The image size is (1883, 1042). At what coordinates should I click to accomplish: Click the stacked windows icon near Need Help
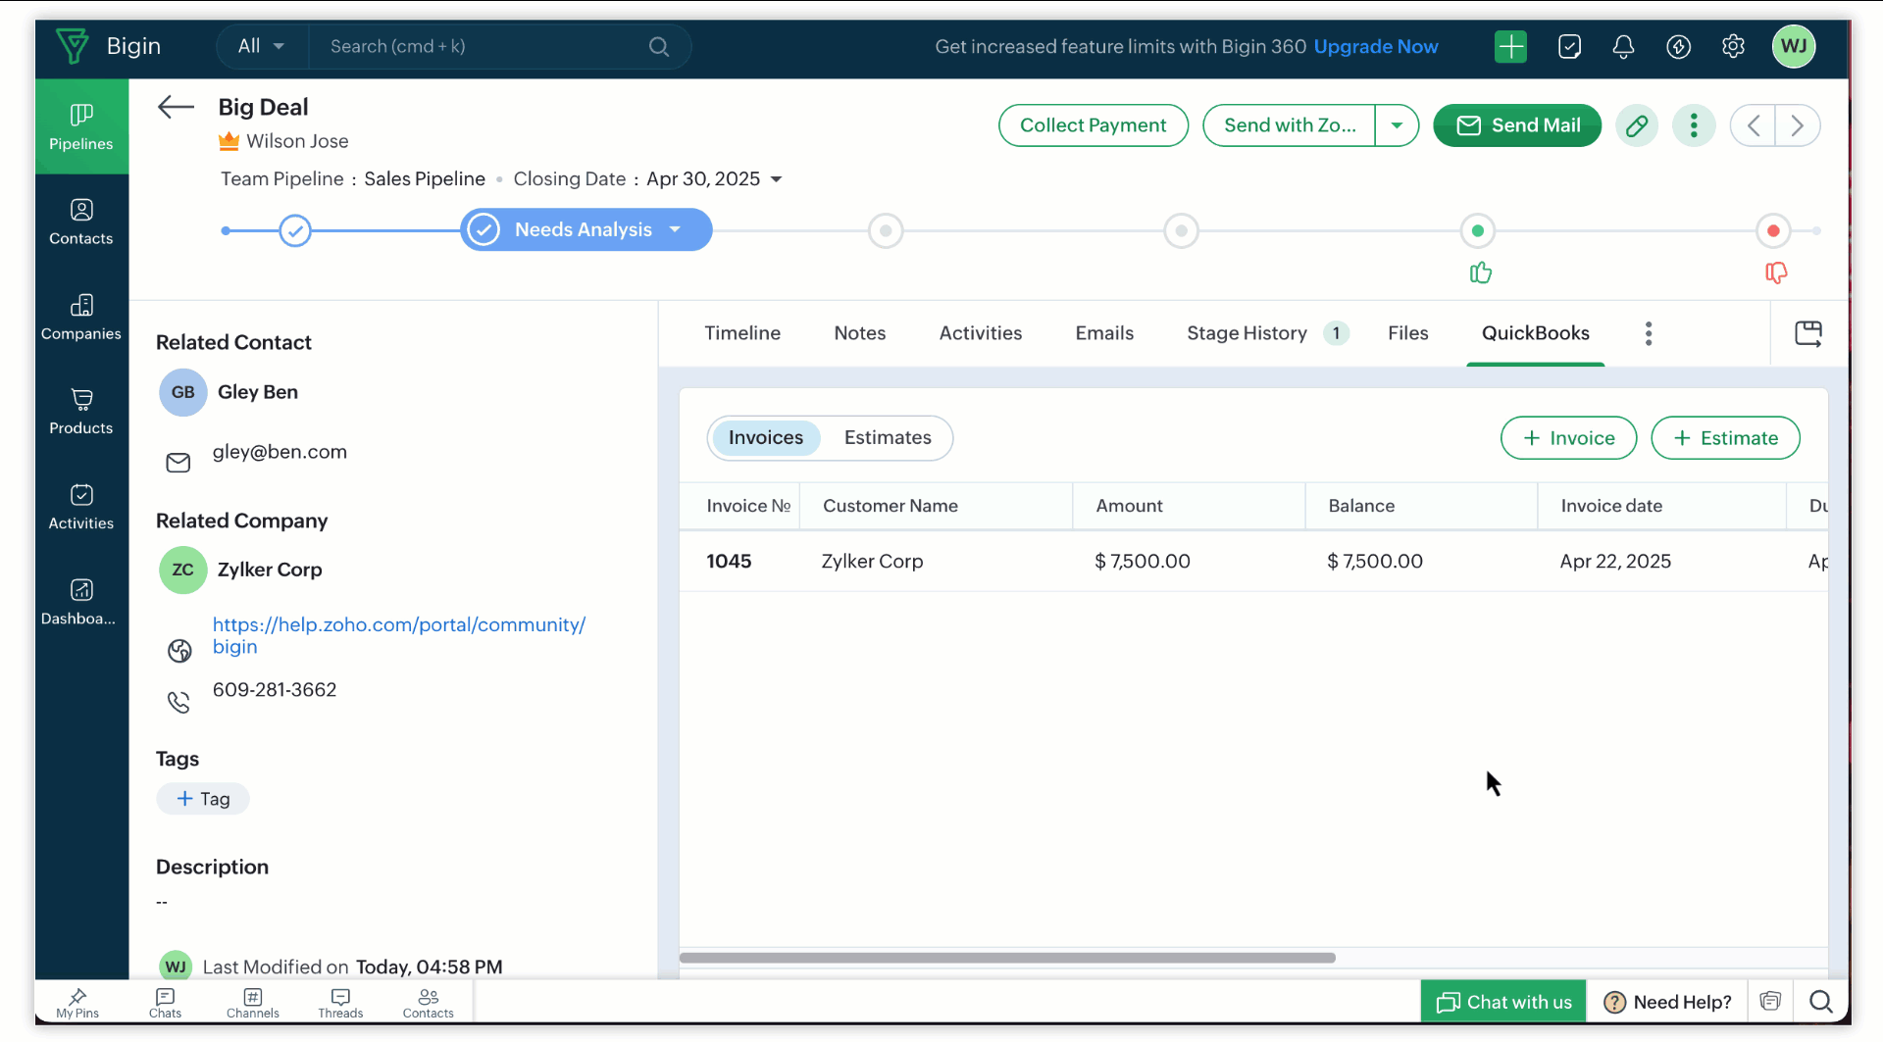[1770, 1001]
